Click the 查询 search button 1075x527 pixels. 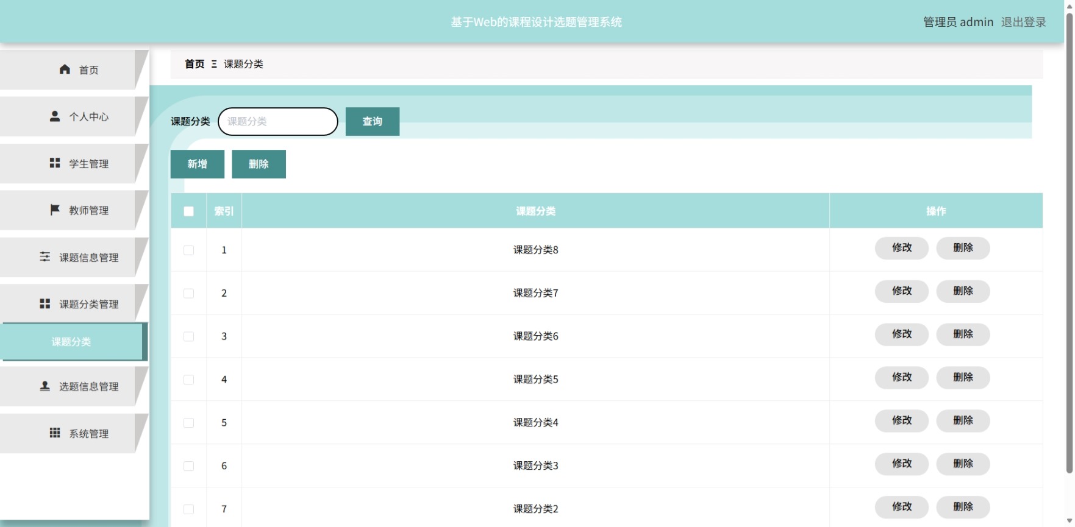tap(373, 121)
